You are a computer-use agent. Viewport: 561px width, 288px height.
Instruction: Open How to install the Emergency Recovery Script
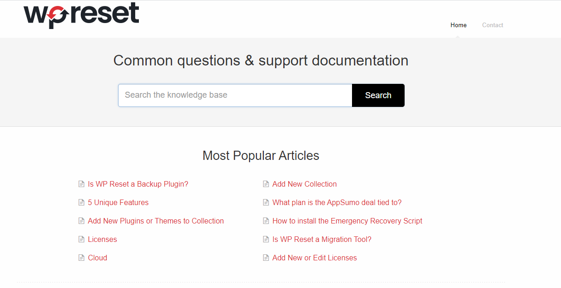347,221
